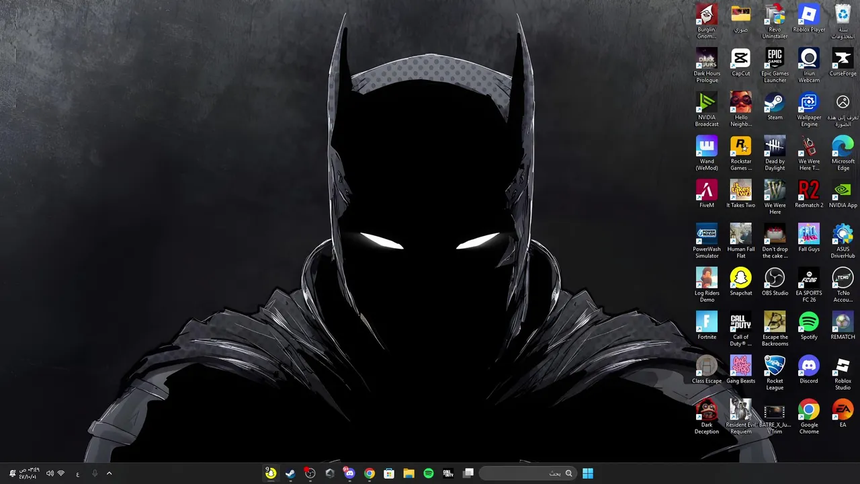Image resolution: width=860 pixels, height=484 pixels.
Task: Open File Explorer from the taskbar
Action: (x=408, y=473)
